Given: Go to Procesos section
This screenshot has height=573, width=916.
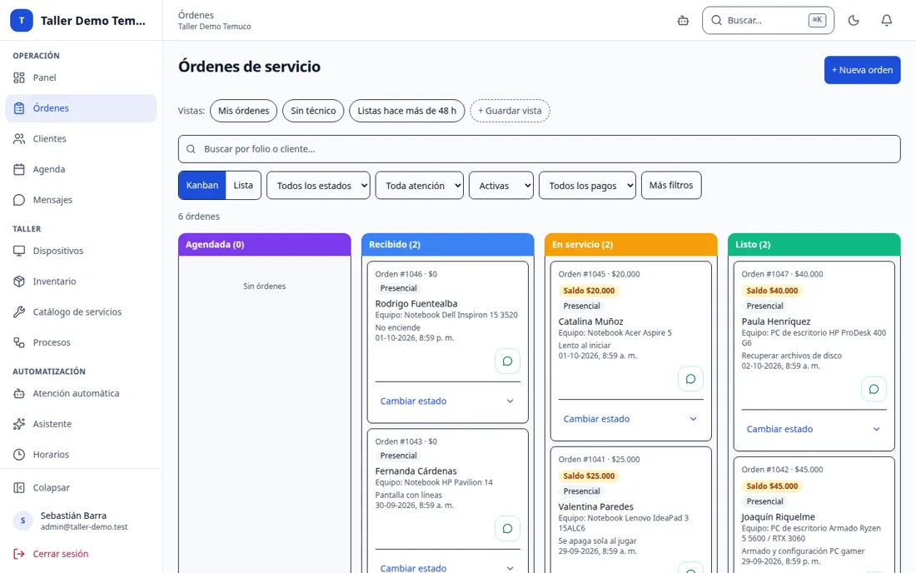Looking at the screenshot, I should tap(82, 342).
